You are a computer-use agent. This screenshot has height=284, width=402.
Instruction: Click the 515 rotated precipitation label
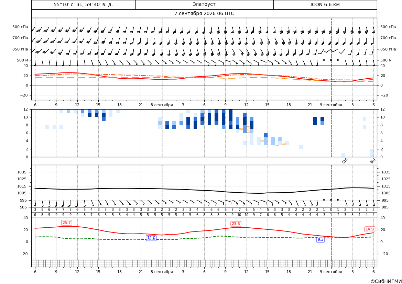click(345, 161)
